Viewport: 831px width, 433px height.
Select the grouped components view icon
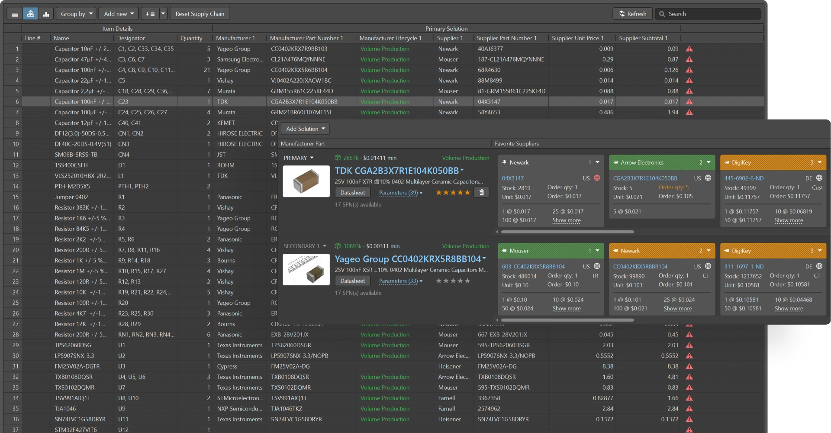[x=31, y=14]
